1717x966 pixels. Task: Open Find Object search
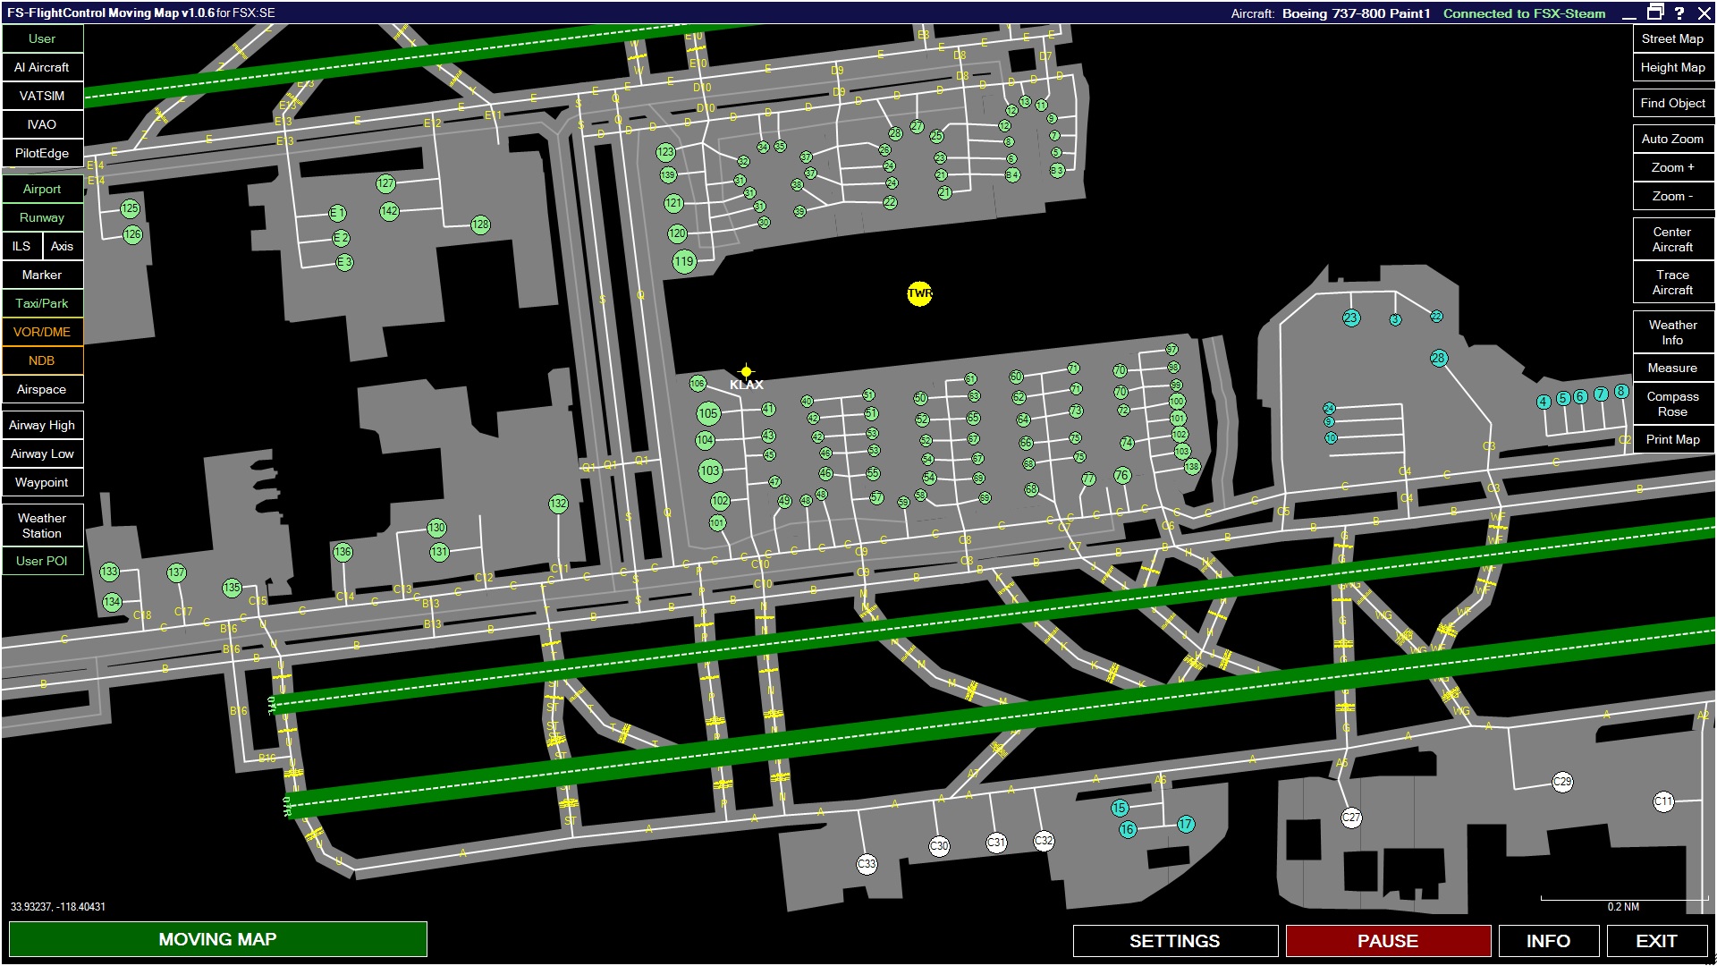coord(1671,103)
